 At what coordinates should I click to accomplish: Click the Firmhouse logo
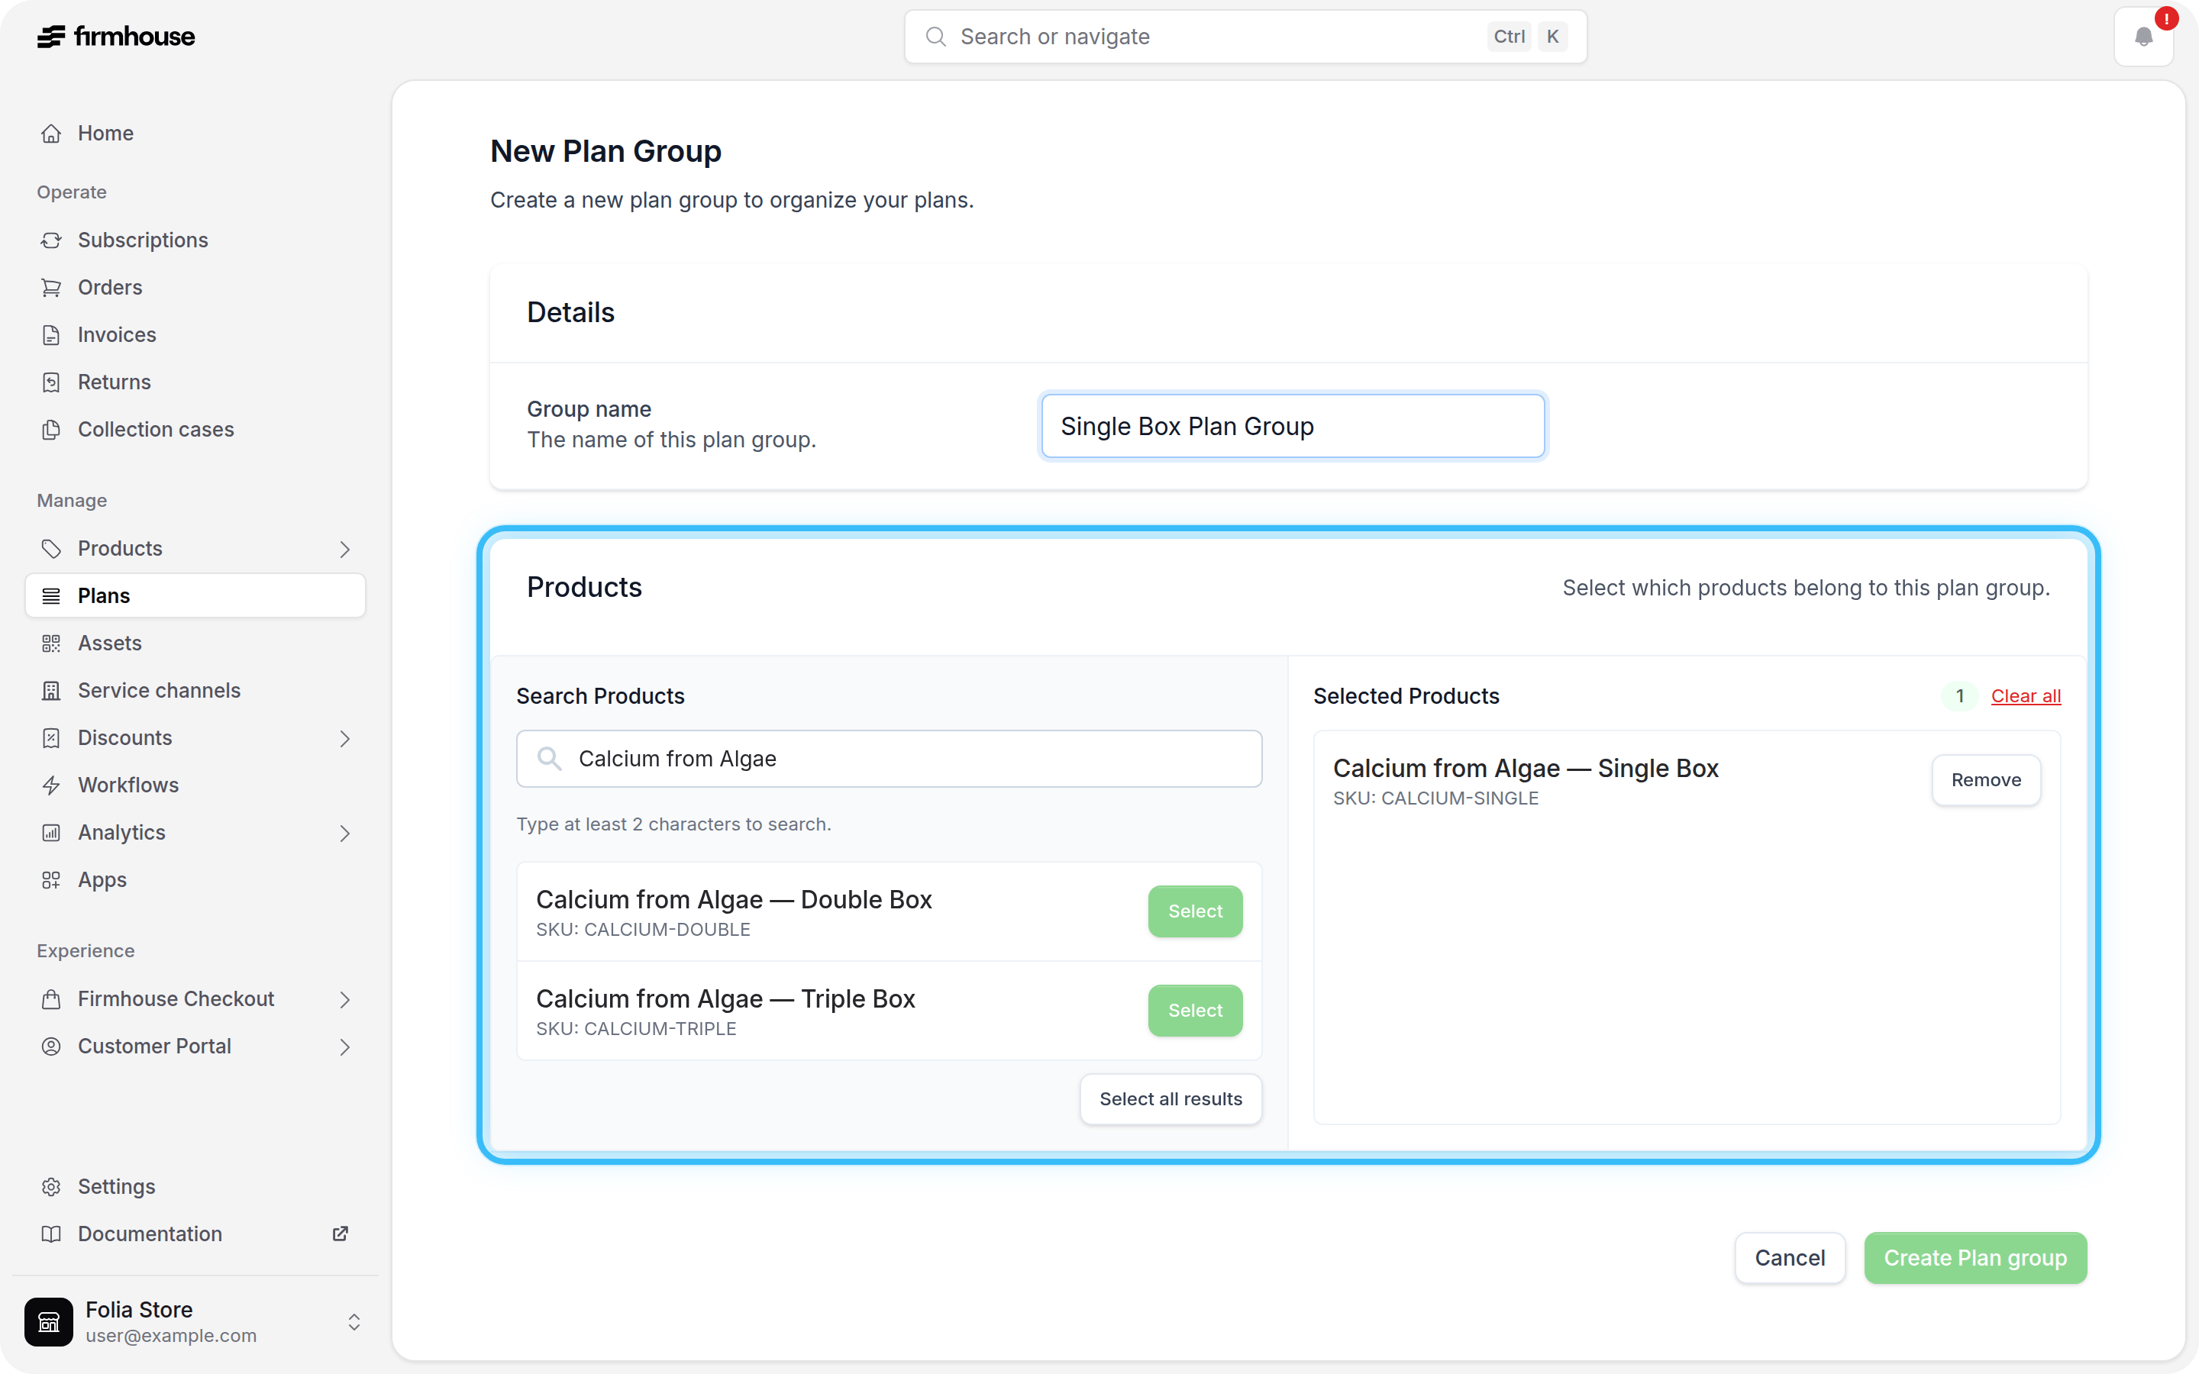pyautogui.click(x=116, y=37)
